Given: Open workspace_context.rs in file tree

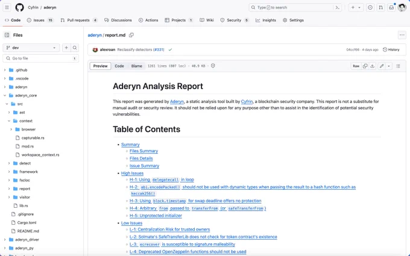Looking at the screenshot, I should (x=40, y=155).
